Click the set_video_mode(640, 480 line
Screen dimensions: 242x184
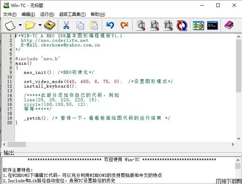73,81
